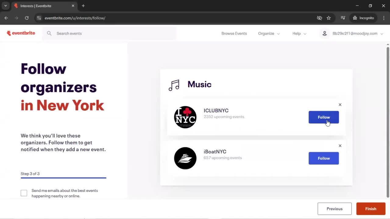Click 'Step 3 of 3' label
390x219 pixels.
pyautogui.click(x=30, y=174)
